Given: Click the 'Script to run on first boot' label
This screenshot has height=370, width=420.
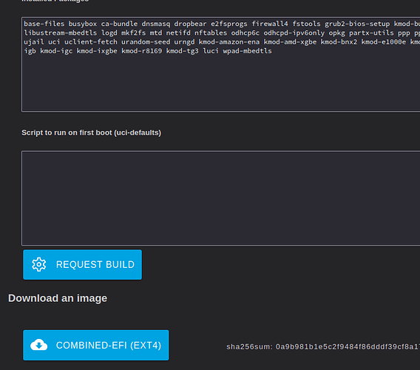Looking at the screenshot, I should coord(92,132).
